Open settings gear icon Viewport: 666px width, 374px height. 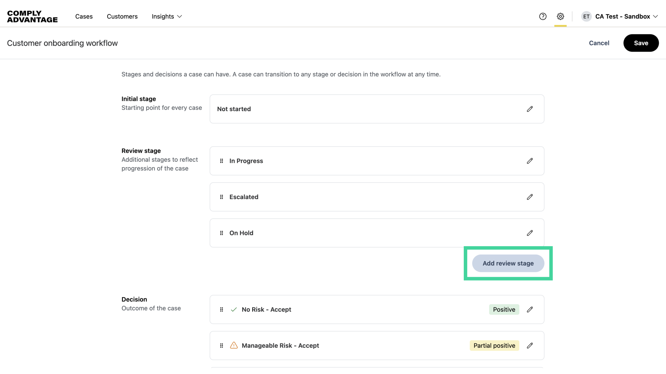[x=561, y=17]
